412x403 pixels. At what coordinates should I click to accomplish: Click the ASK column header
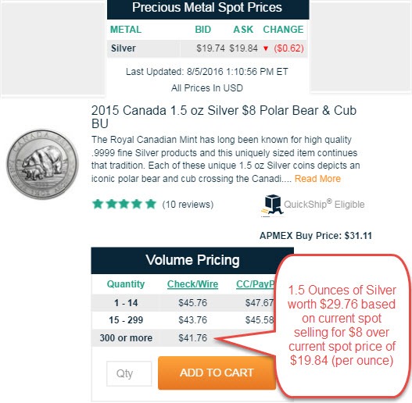click(x=243, y=30)
